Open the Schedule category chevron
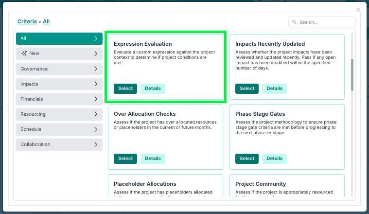Screen dimensions: 369x214 [96, 129]
